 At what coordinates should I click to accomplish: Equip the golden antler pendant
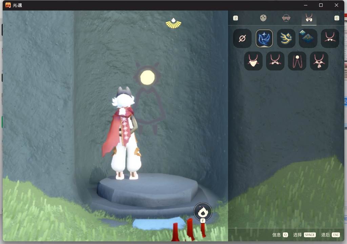tap(286, 38)
